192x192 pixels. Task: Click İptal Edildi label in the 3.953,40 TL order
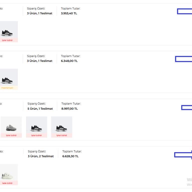(7, 40)
